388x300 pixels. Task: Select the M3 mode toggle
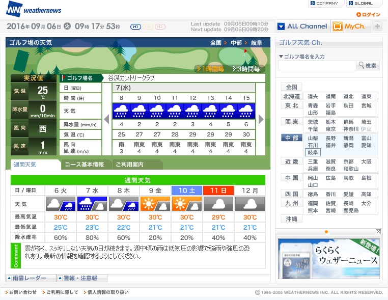click(160, 26)
